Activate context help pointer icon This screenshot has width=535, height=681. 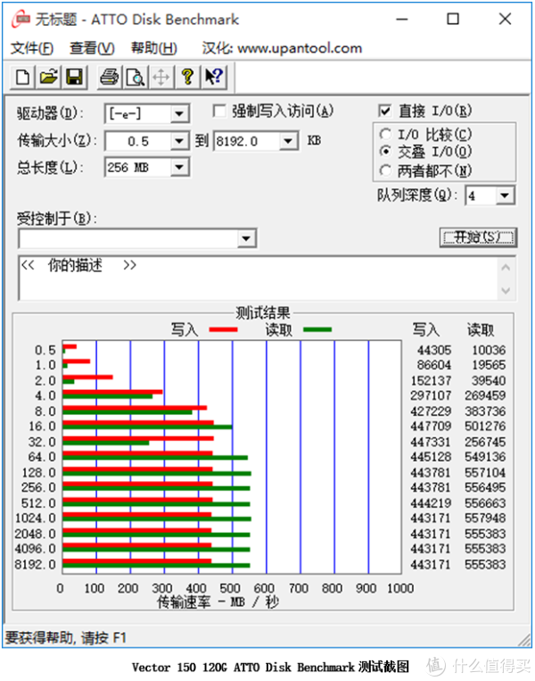[x=214, y=78]
